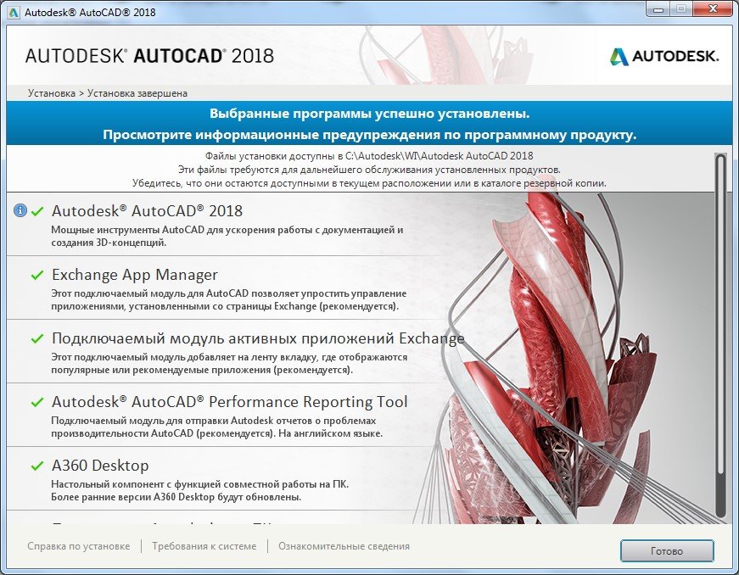
Task: Close the AutoCAD installer window
Action: [713, 9]
